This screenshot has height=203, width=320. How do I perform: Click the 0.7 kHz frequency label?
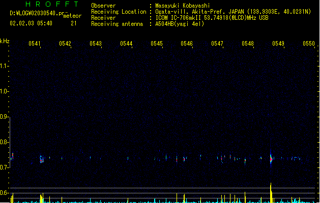point(4,167)
